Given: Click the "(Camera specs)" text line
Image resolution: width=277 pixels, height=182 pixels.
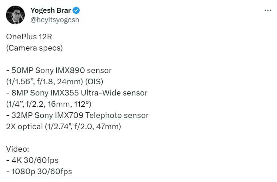Looking at the screenshot, I should 34,48.
